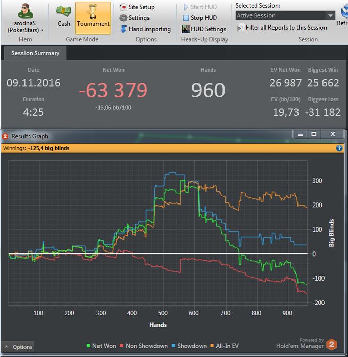Viewport: 348px width, 357px height.
Task: Click the Hold'em Manager 2 logo
Action: coord(332,344)
